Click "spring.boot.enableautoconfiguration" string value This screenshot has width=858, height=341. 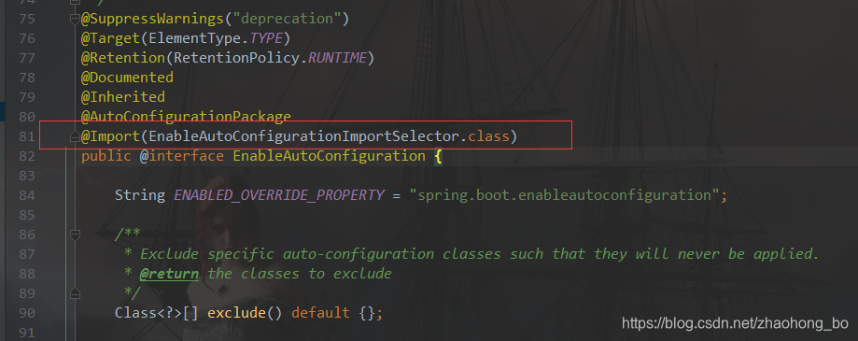click(564, 195)
